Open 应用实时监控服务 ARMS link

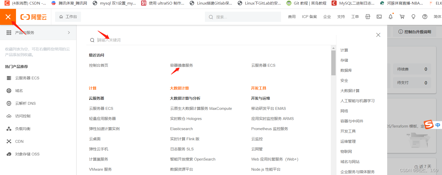[x=272, y=118]
